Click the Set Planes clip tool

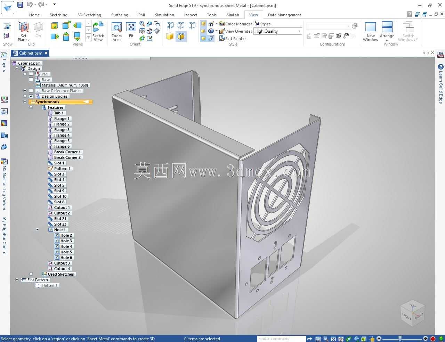point(23,31)
